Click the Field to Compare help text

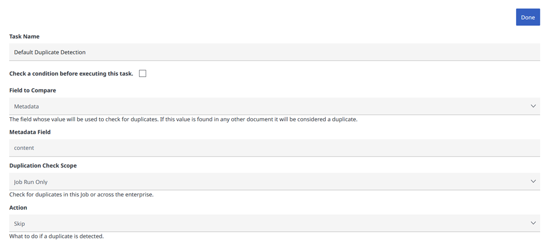(184, 120)
